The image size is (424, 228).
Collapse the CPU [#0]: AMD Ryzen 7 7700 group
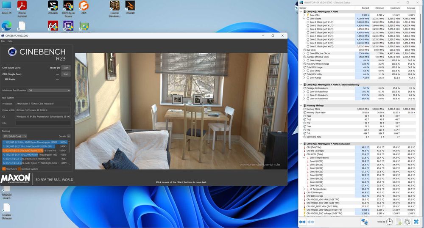pos(301,11)
